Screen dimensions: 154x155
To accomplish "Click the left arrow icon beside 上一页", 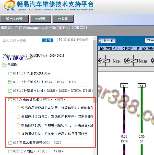I will click(x=100, y=41).
